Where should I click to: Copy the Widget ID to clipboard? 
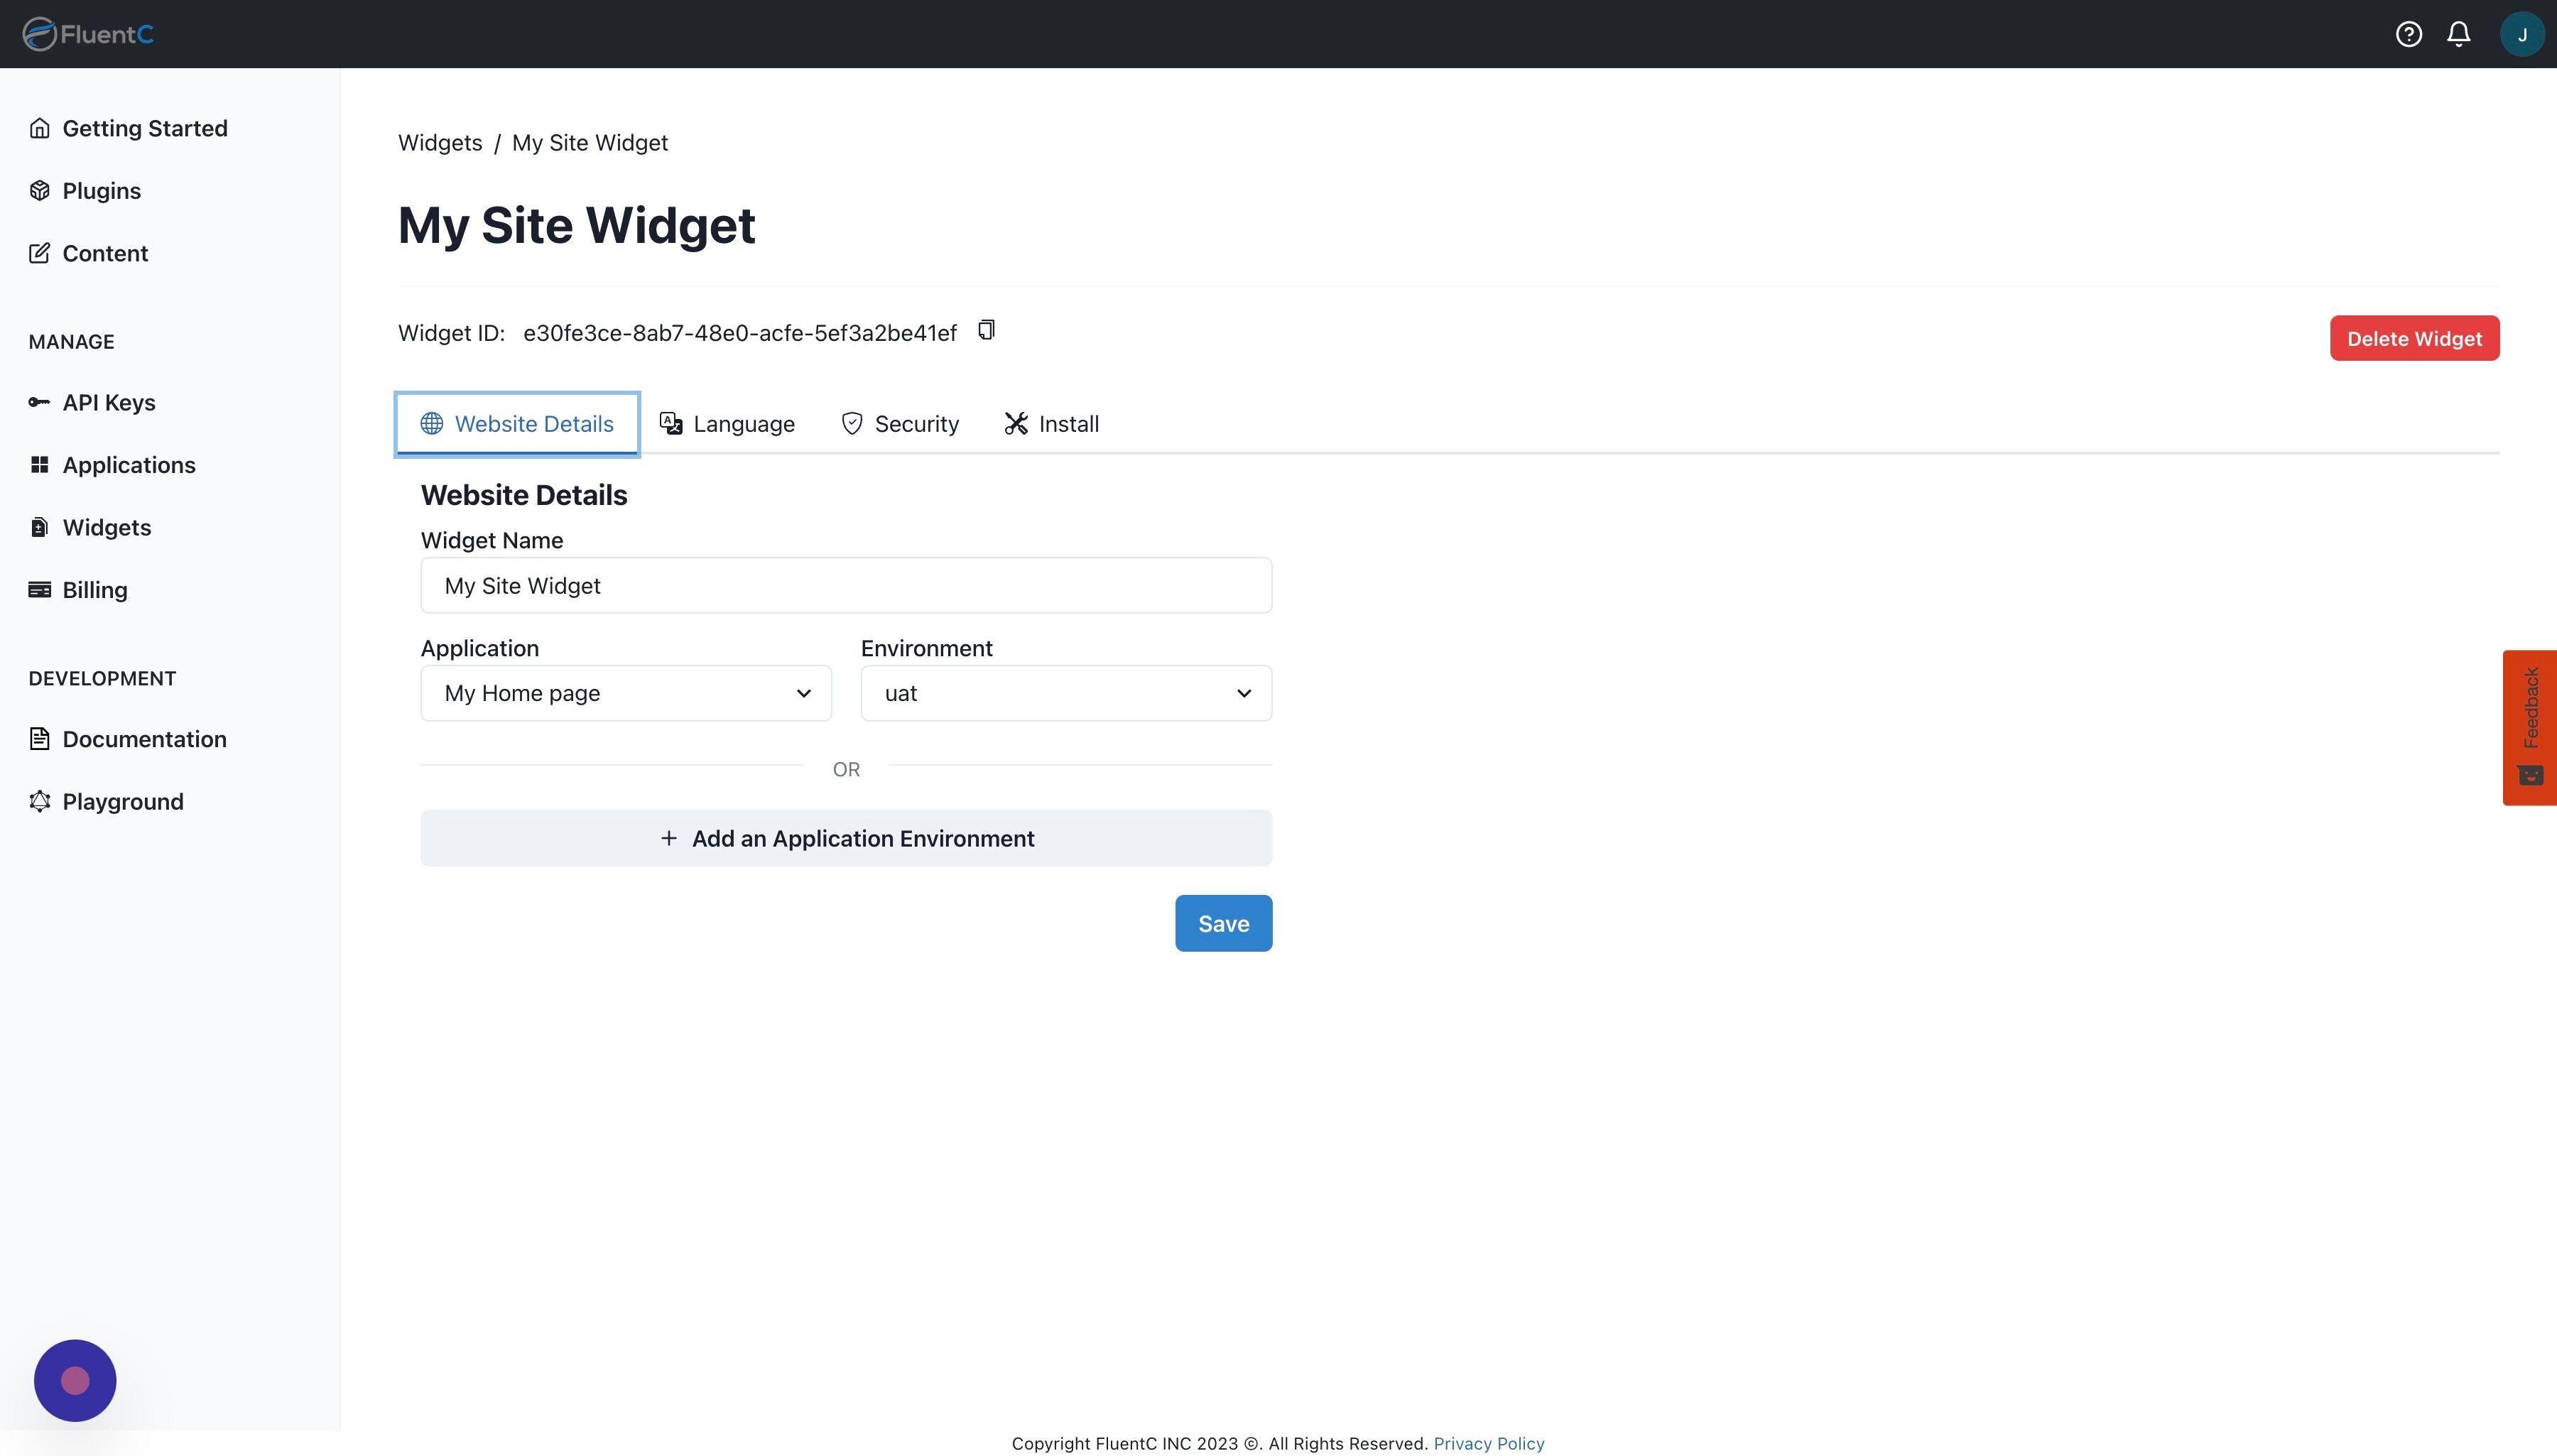986,330
